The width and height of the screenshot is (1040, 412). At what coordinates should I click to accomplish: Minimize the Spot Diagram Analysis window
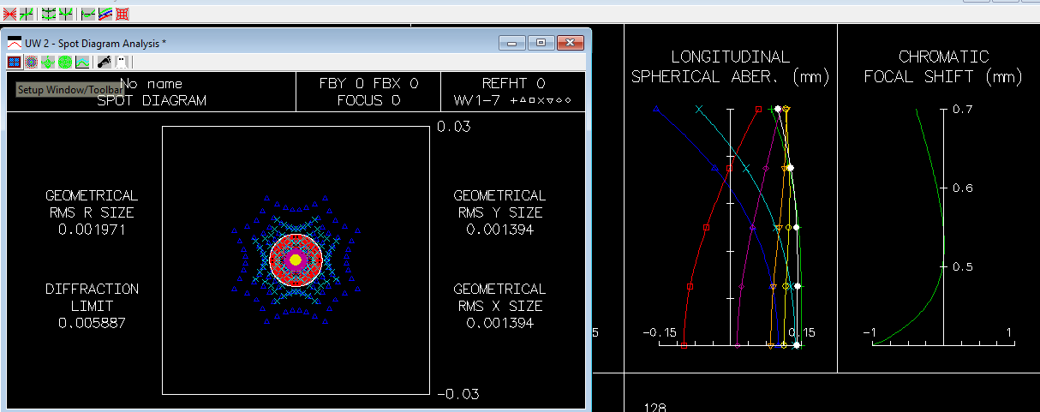click(x=512, y=42)
